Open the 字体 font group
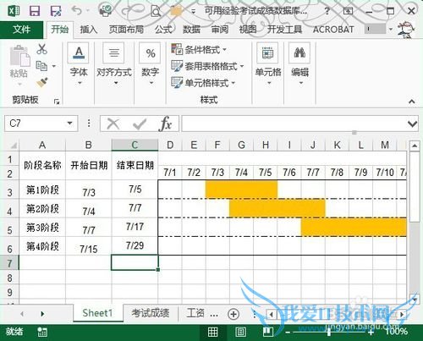Screen dimensions: 423x341 pos(79,64)
